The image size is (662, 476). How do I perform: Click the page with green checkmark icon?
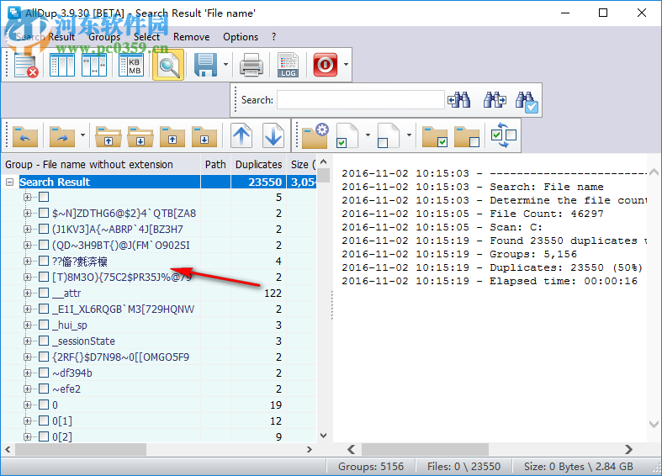pos(347,135)
